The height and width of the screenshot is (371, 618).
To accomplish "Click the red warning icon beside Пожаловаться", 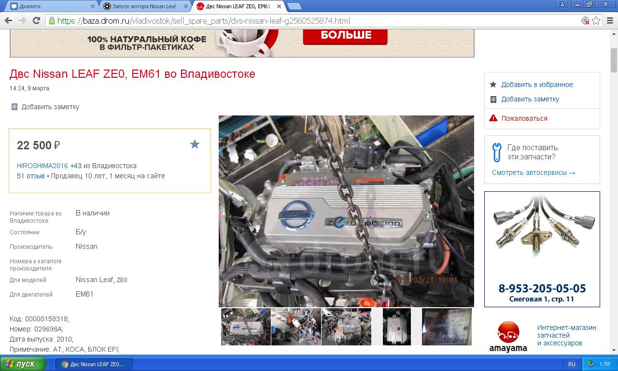I will coord(493,118).
